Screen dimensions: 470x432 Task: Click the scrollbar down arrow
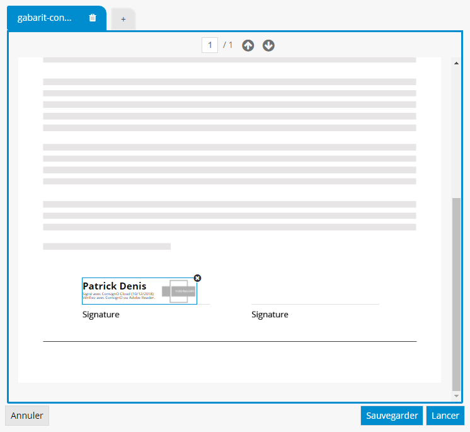coord(457,396)
